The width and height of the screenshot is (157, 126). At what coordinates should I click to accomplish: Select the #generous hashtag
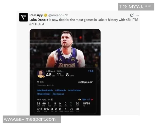coord(58,94)
